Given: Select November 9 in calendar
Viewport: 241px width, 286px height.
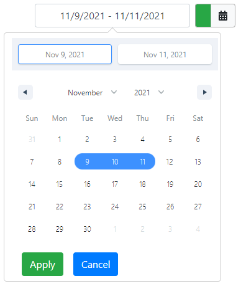Looking at the screenshot, I should tap(87, 161).
